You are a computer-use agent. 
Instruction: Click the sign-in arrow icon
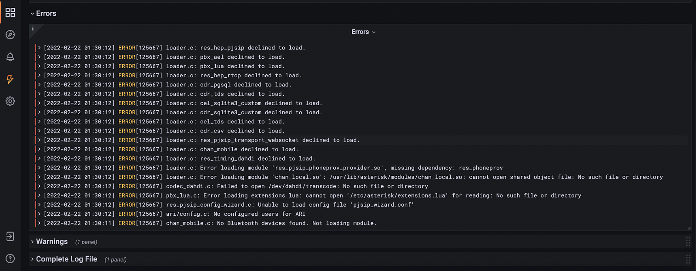[x=10, y=236]
